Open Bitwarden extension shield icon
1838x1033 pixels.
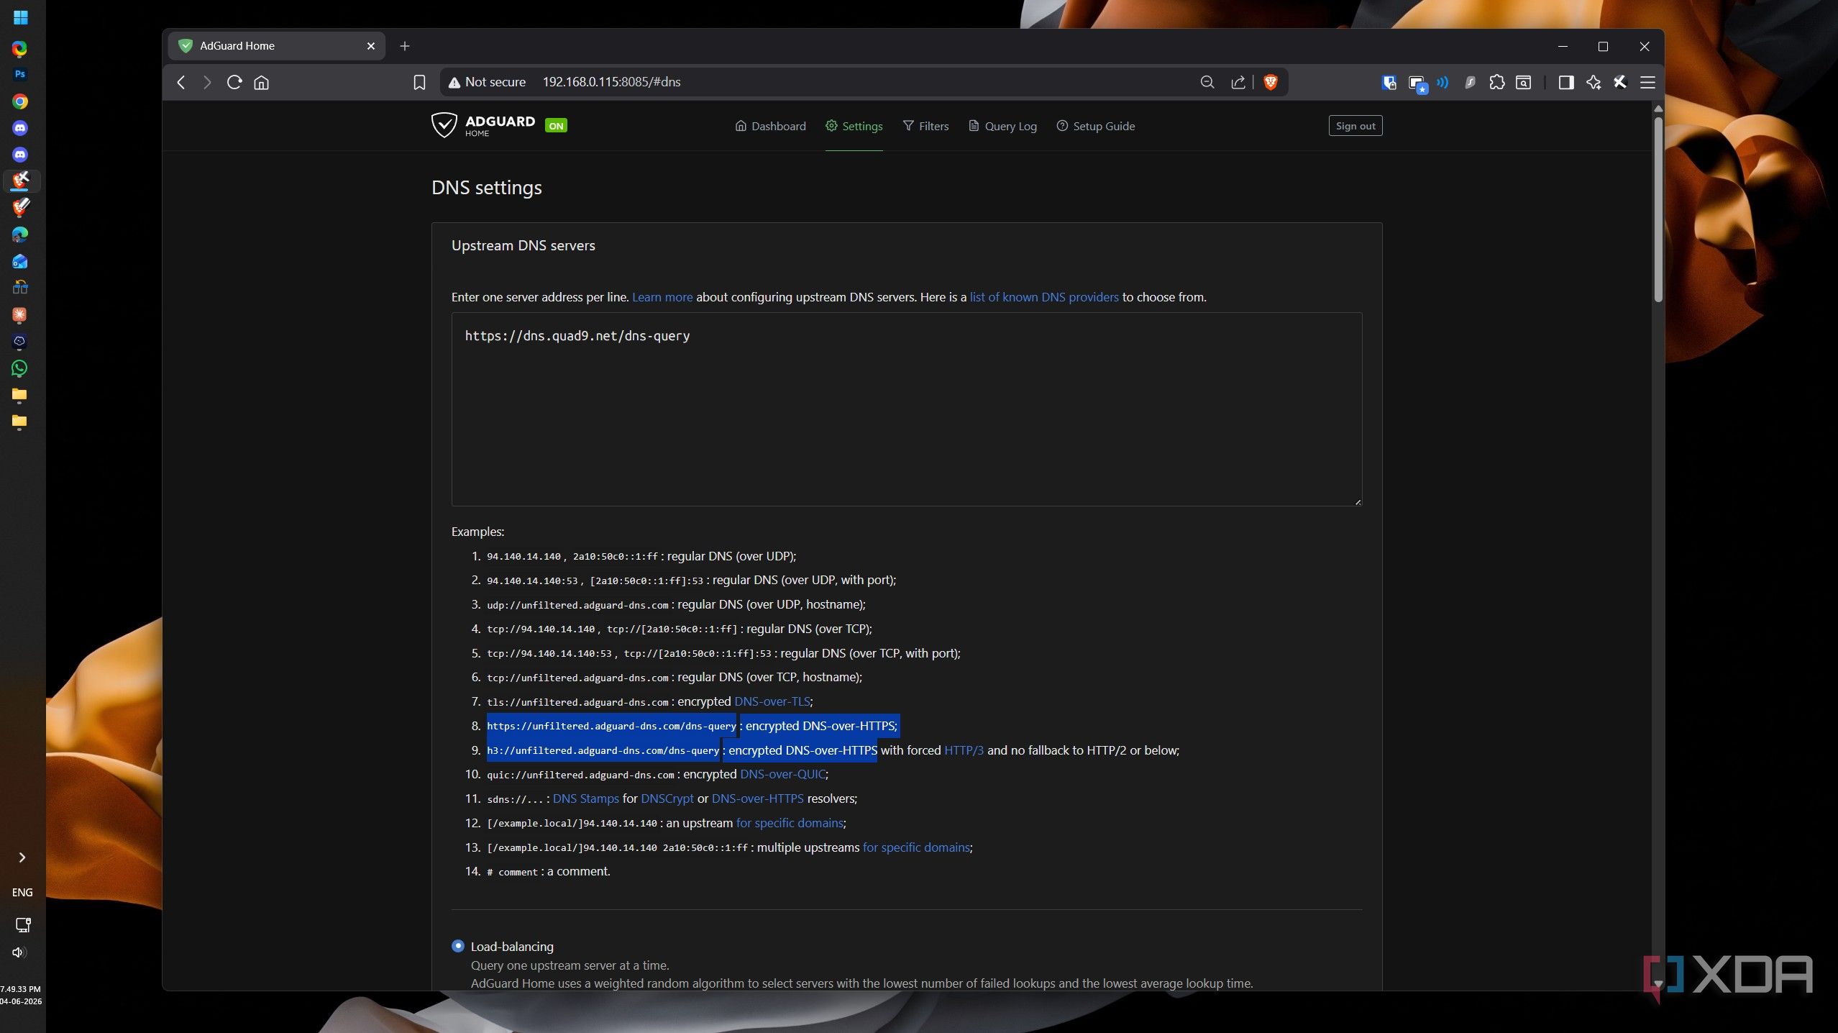pos(1389,82)
